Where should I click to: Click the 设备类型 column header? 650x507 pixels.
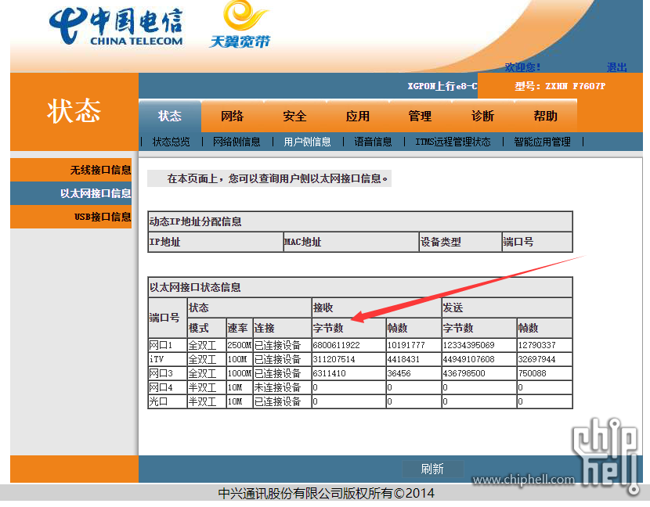coord(440,242)
